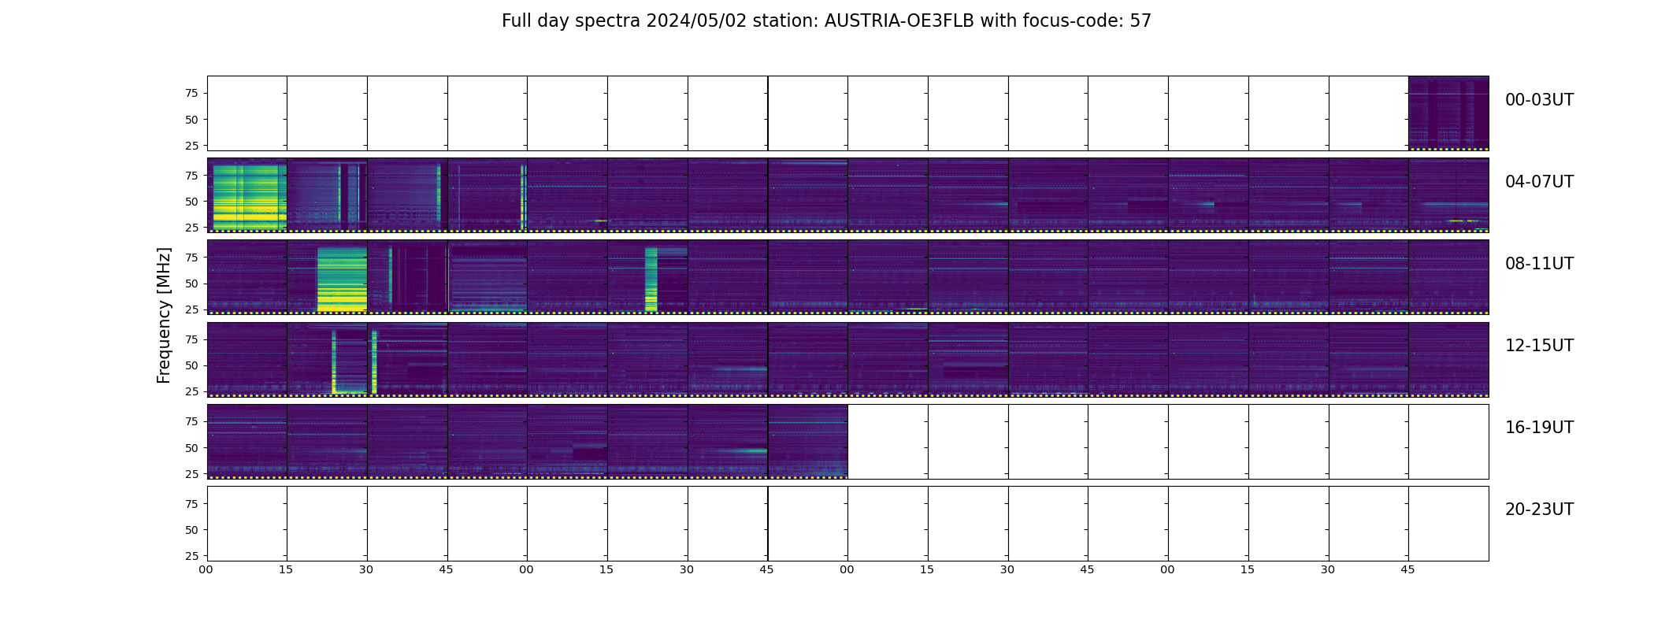
Task: Open the last data panel in the 16-19UT row
Action: 808,441
